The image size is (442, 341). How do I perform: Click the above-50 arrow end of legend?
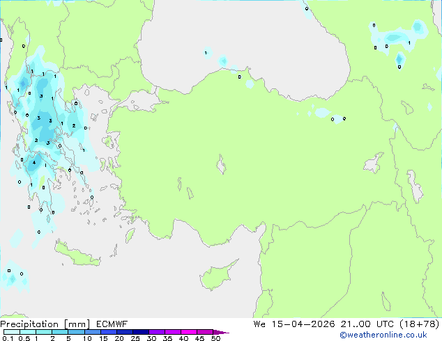point(221,332)
